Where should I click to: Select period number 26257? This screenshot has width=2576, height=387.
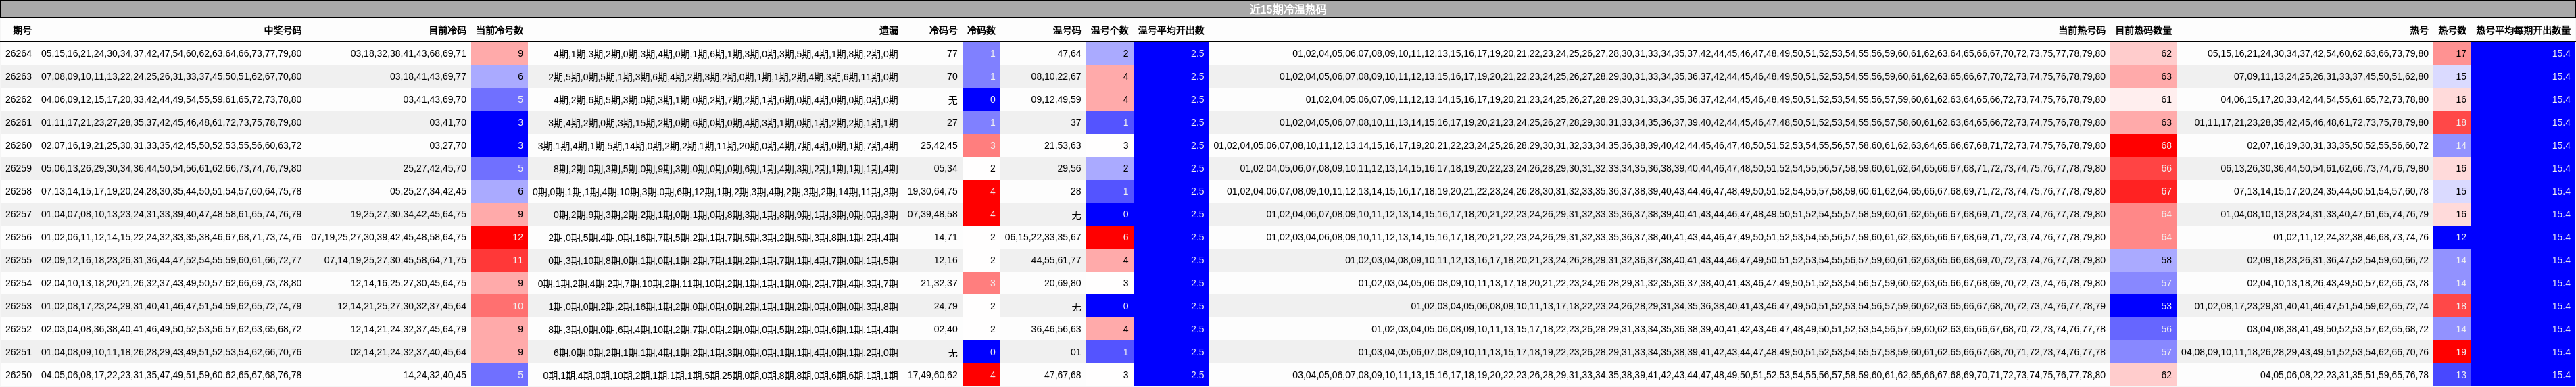18,215
